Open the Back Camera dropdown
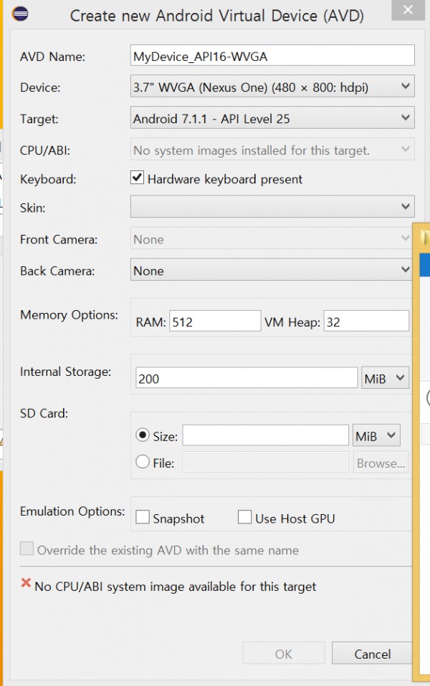 point(271,270)
